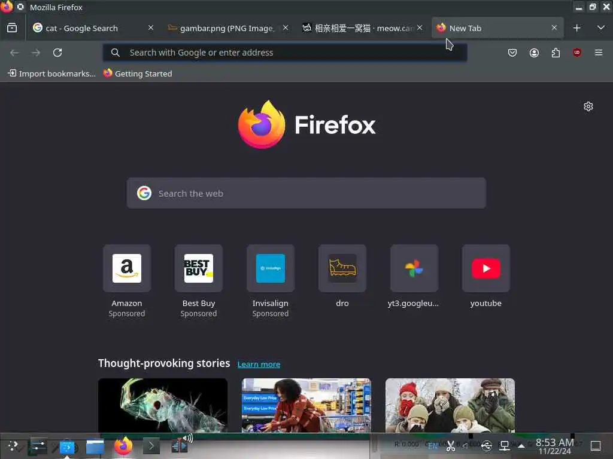613x459 pixels.
Task: Open a new tab with the plus button
Action: point(576,28)
